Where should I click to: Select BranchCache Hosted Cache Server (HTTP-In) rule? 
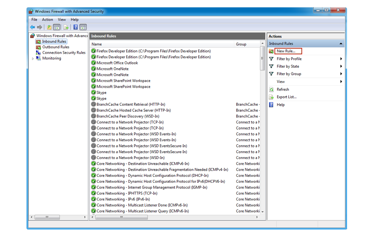tap(134, 110)
